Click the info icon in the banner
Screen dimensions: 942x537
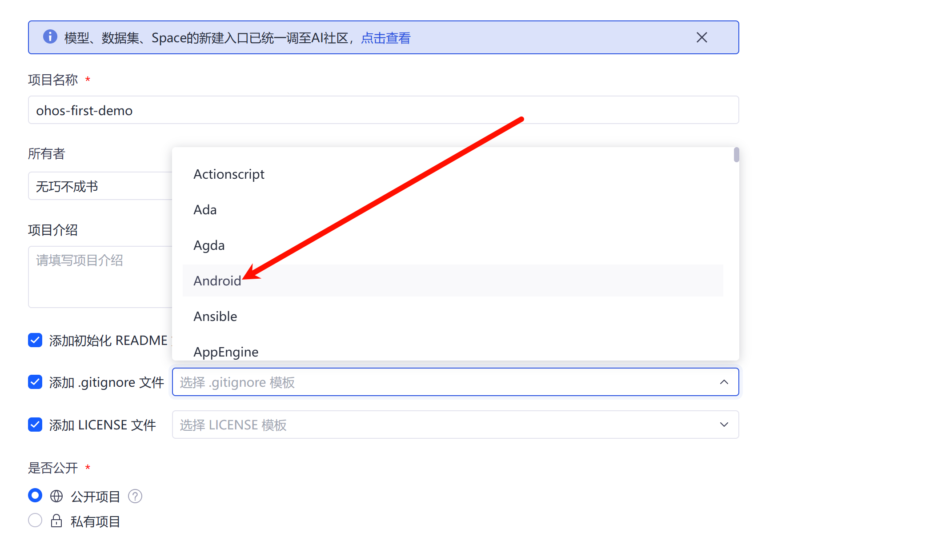click(x=50, y=37)
